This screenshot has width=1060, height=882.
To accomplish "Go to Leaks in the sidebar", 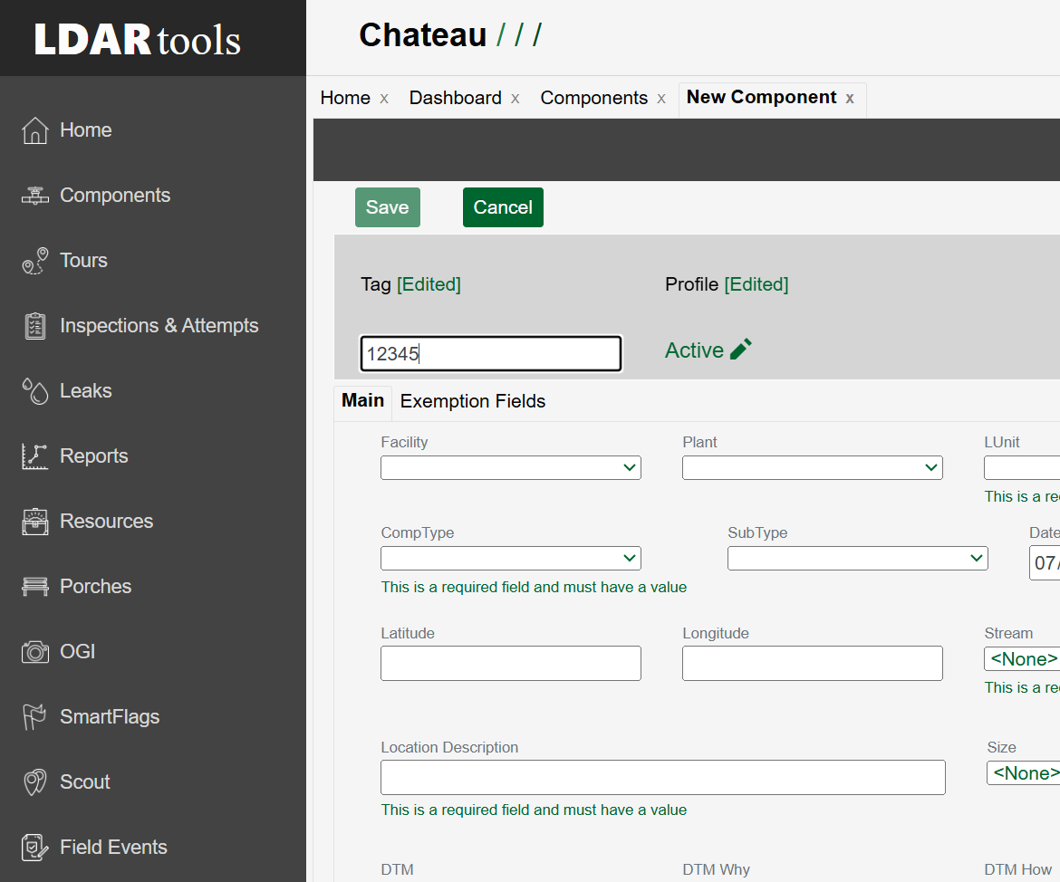I will (x=85, y=390).
